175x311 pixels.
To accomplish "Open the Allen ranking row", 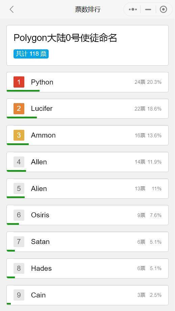I will (87, 162).
